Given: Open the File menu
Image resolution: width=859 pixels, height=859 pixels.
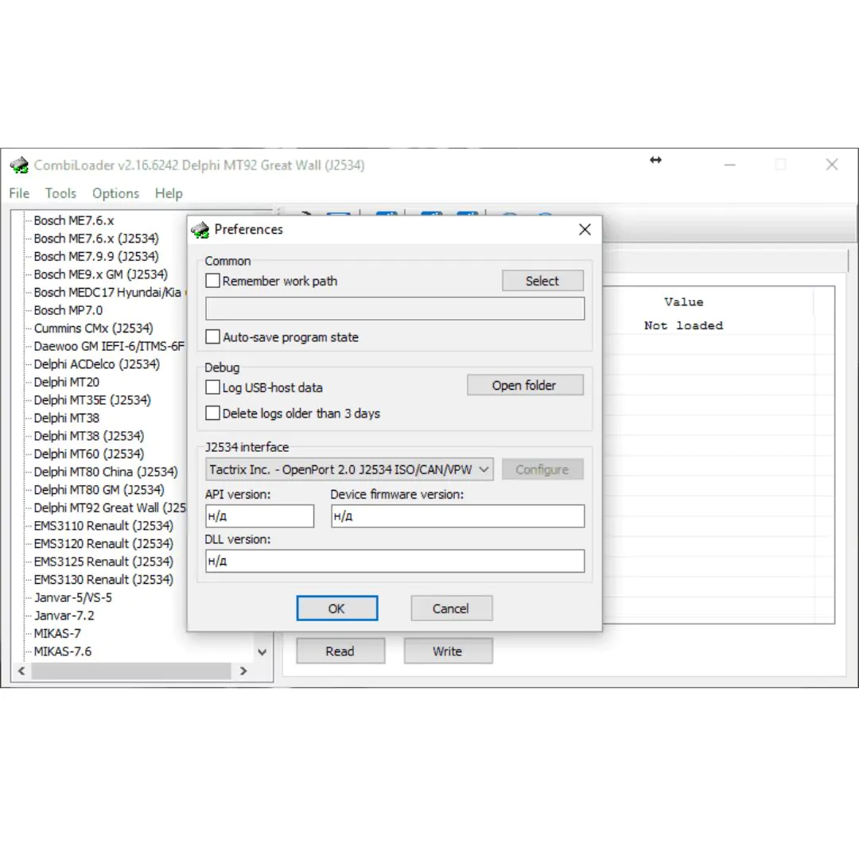Looking at the screenshot, I should tap(19, 193).
